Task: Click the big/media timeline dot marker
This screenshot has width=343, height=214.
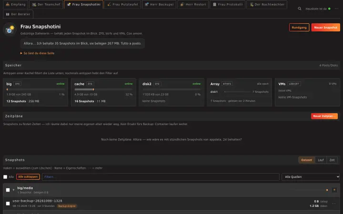Action: pos(327,190)
